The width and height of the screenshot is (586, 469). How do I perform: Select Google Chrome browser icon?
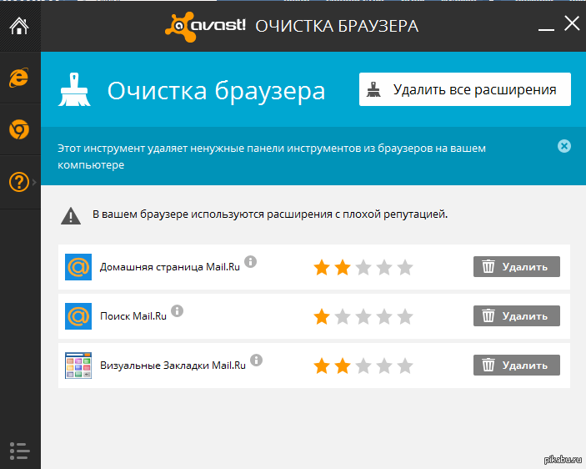pos(19,129)
